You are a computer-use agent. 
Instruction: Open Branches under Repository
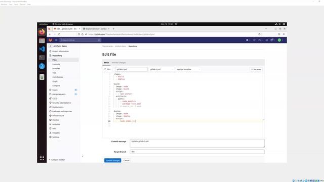tap(56, 69)
